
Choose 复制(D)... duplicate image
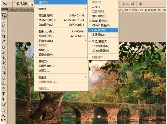61,61
